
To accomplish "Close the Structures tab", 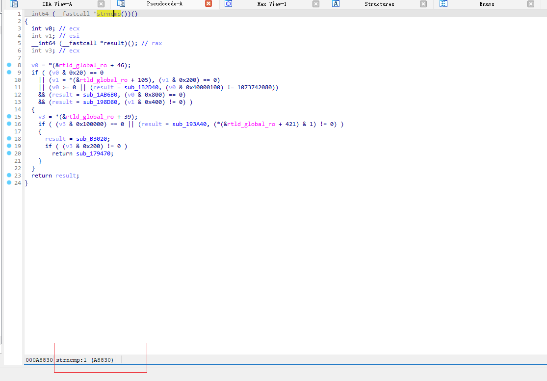I will pyautogui.click(x=423, y=4).
